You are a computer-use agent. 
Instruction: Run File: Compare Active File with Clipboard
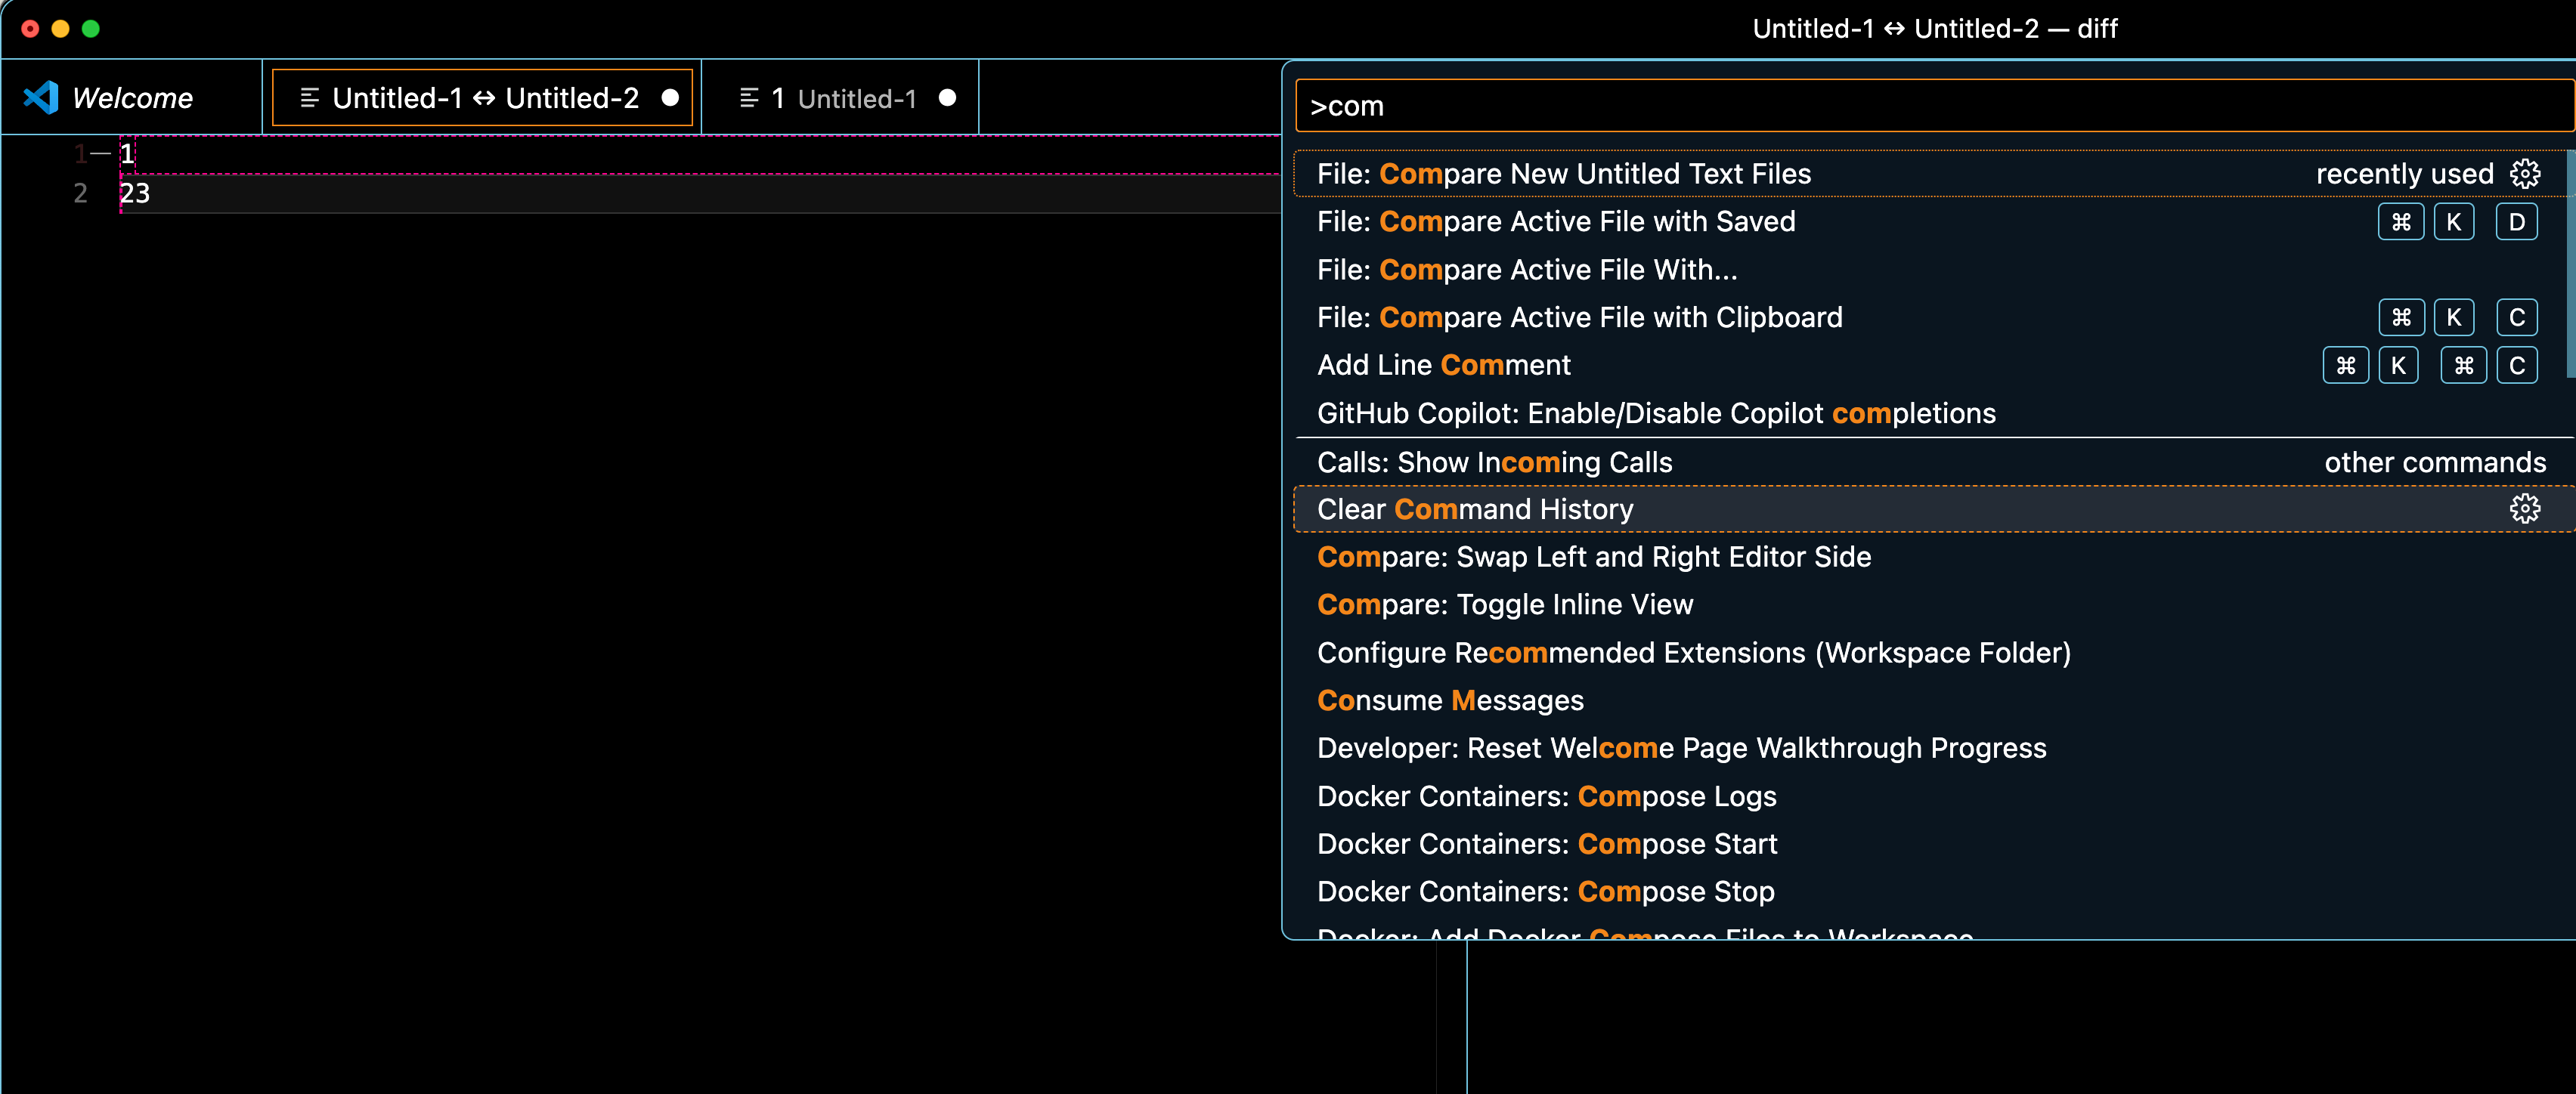point(1579,318)
